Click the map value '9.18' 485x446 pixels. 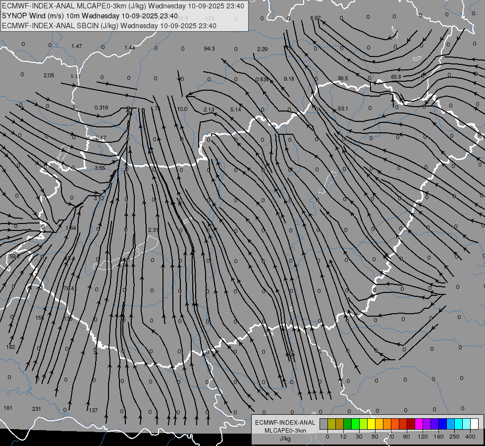pyautogui.click(x=289, y=79)
